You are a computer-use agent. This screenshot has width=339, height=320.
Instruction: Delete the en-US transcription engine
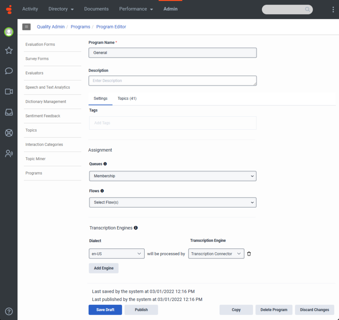pyautogui.click(x=249, y=254)
